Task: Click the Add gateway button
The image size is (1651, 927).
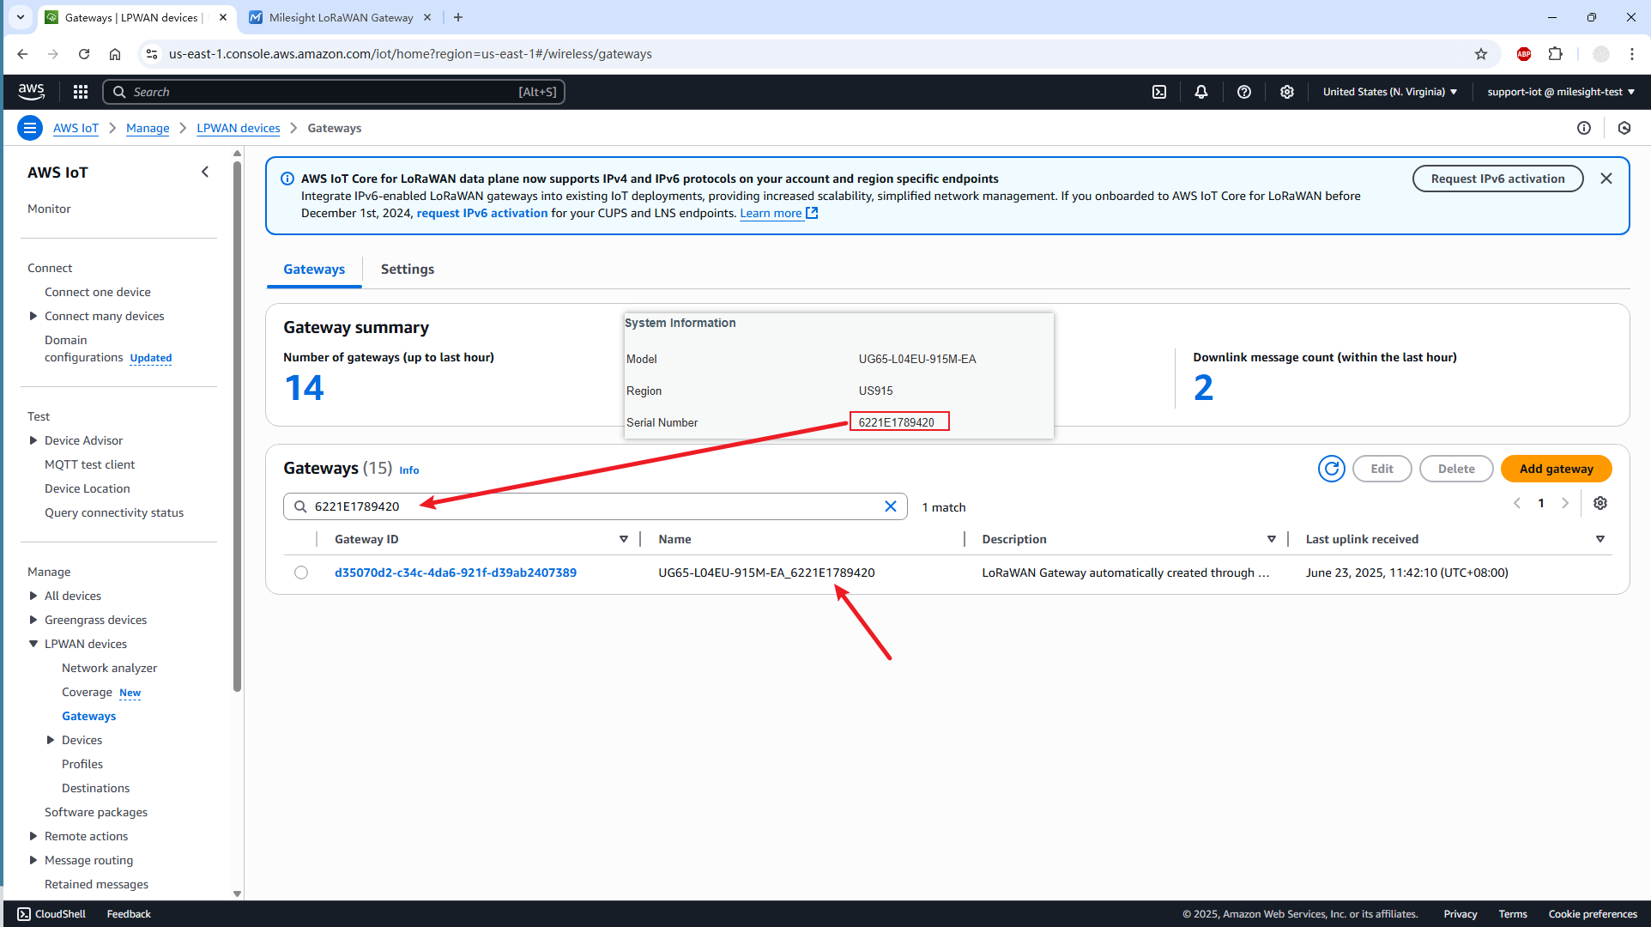Action: (x=1556, y=469)
